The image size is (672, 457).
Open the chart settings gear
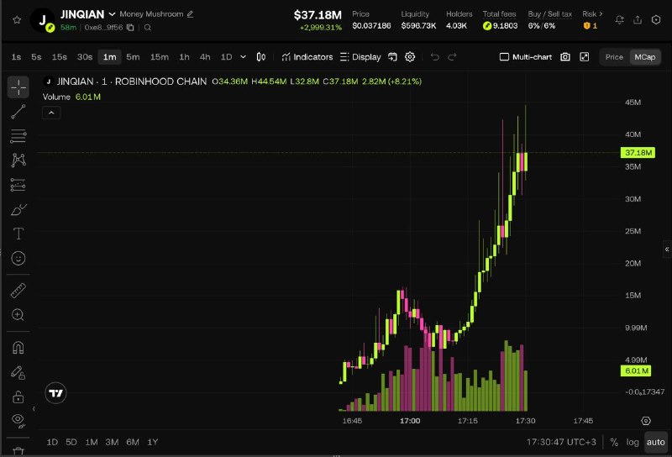[410, 57]
